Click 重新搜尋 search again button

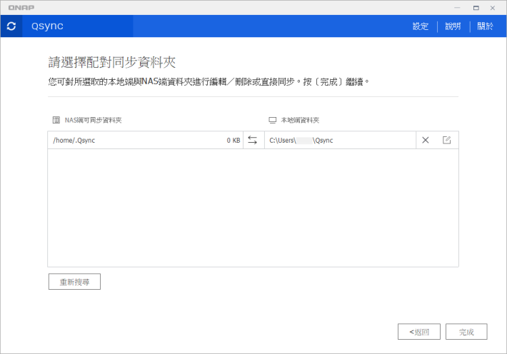(74, 282)
